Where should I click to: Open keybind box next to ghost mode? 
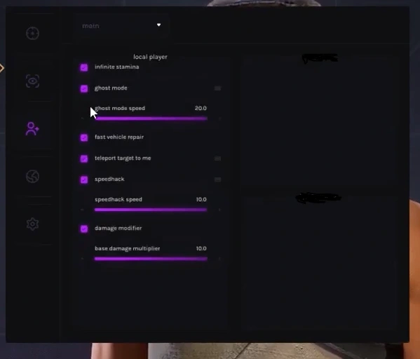[x=217, y=88]
